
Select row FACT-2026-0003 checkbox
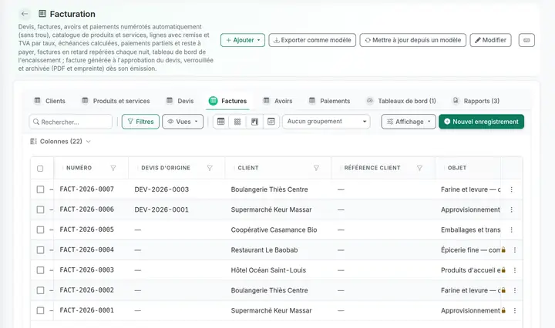(x=40, y=270)
